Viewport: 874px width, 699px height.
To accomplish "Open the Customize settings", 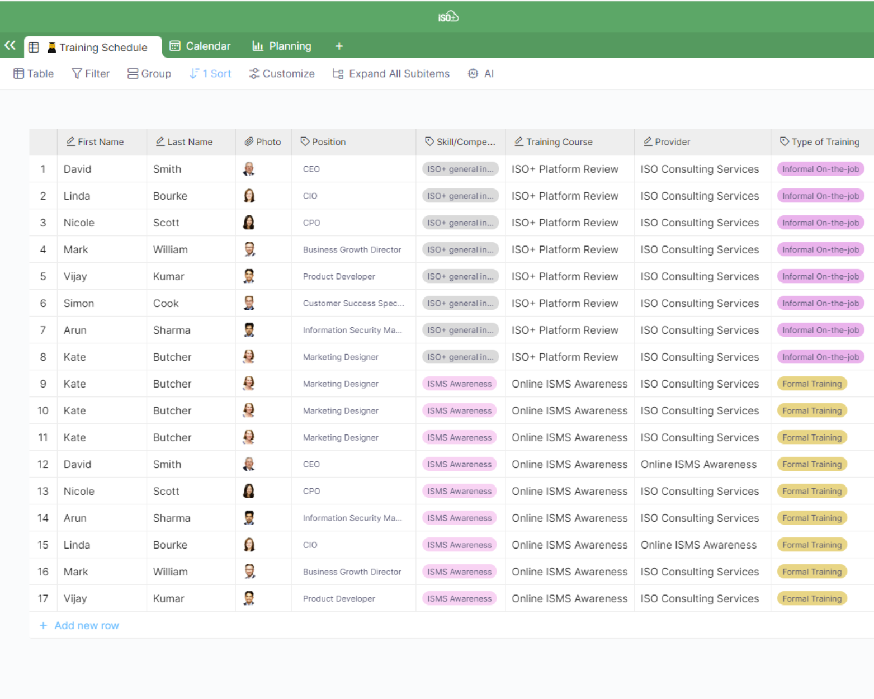I will pyautogui.click(x=282, y=74).
